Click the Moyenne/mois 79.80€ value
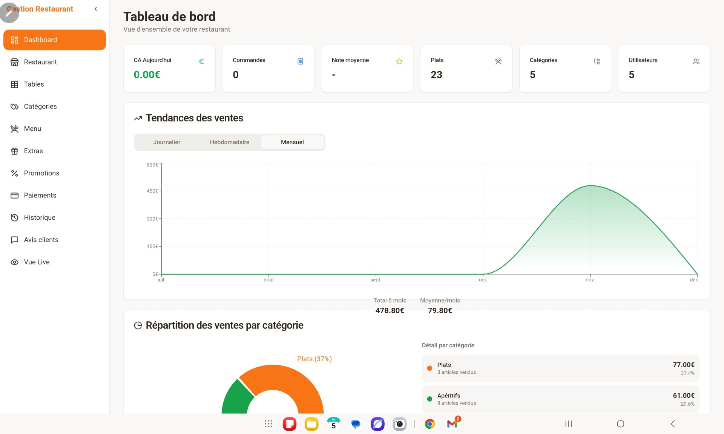Screen dimensions: 724x434 coord(440,311)
